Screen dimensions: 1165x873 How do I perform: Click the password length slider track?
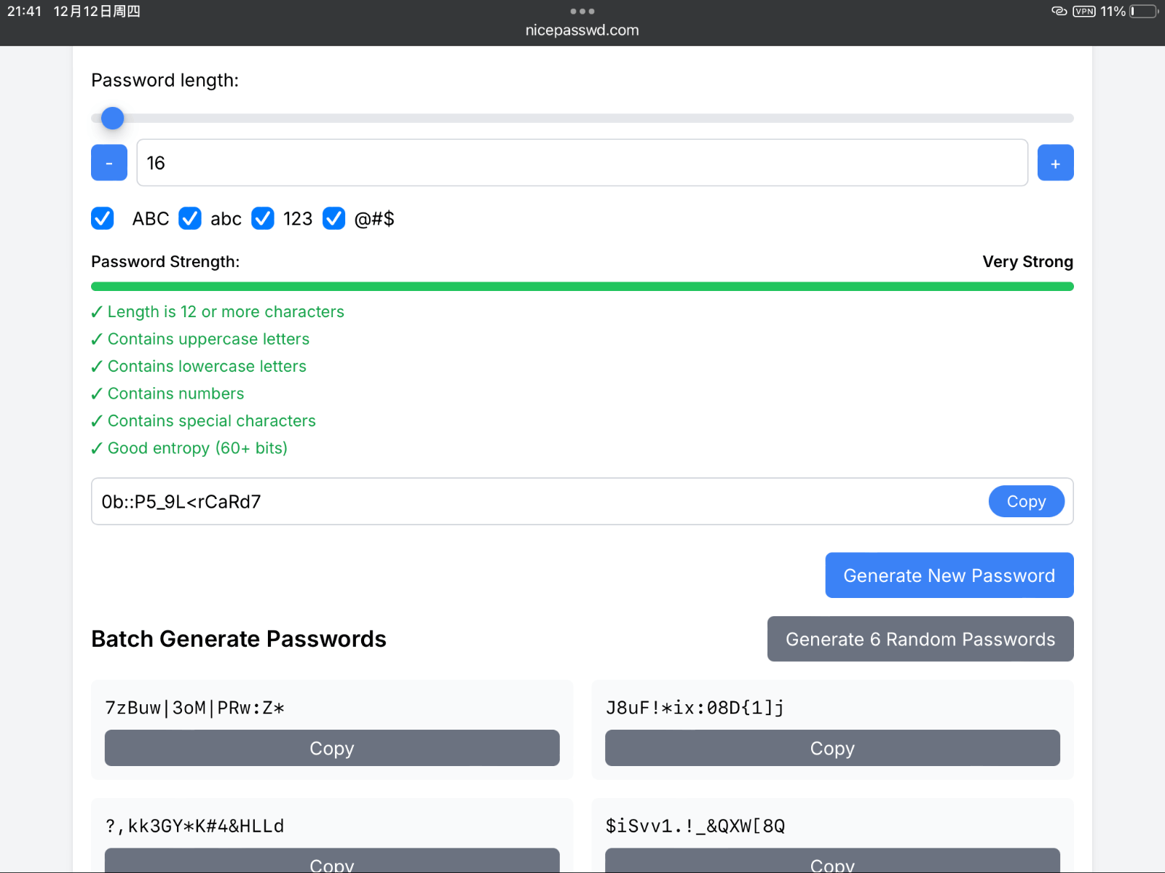click(582, 118)
